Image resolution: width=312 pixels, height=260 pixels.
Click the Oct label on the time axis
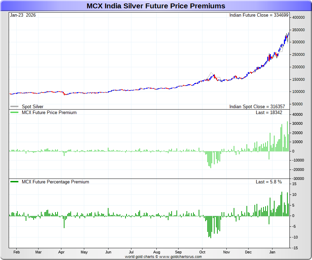tap(203, 252)
